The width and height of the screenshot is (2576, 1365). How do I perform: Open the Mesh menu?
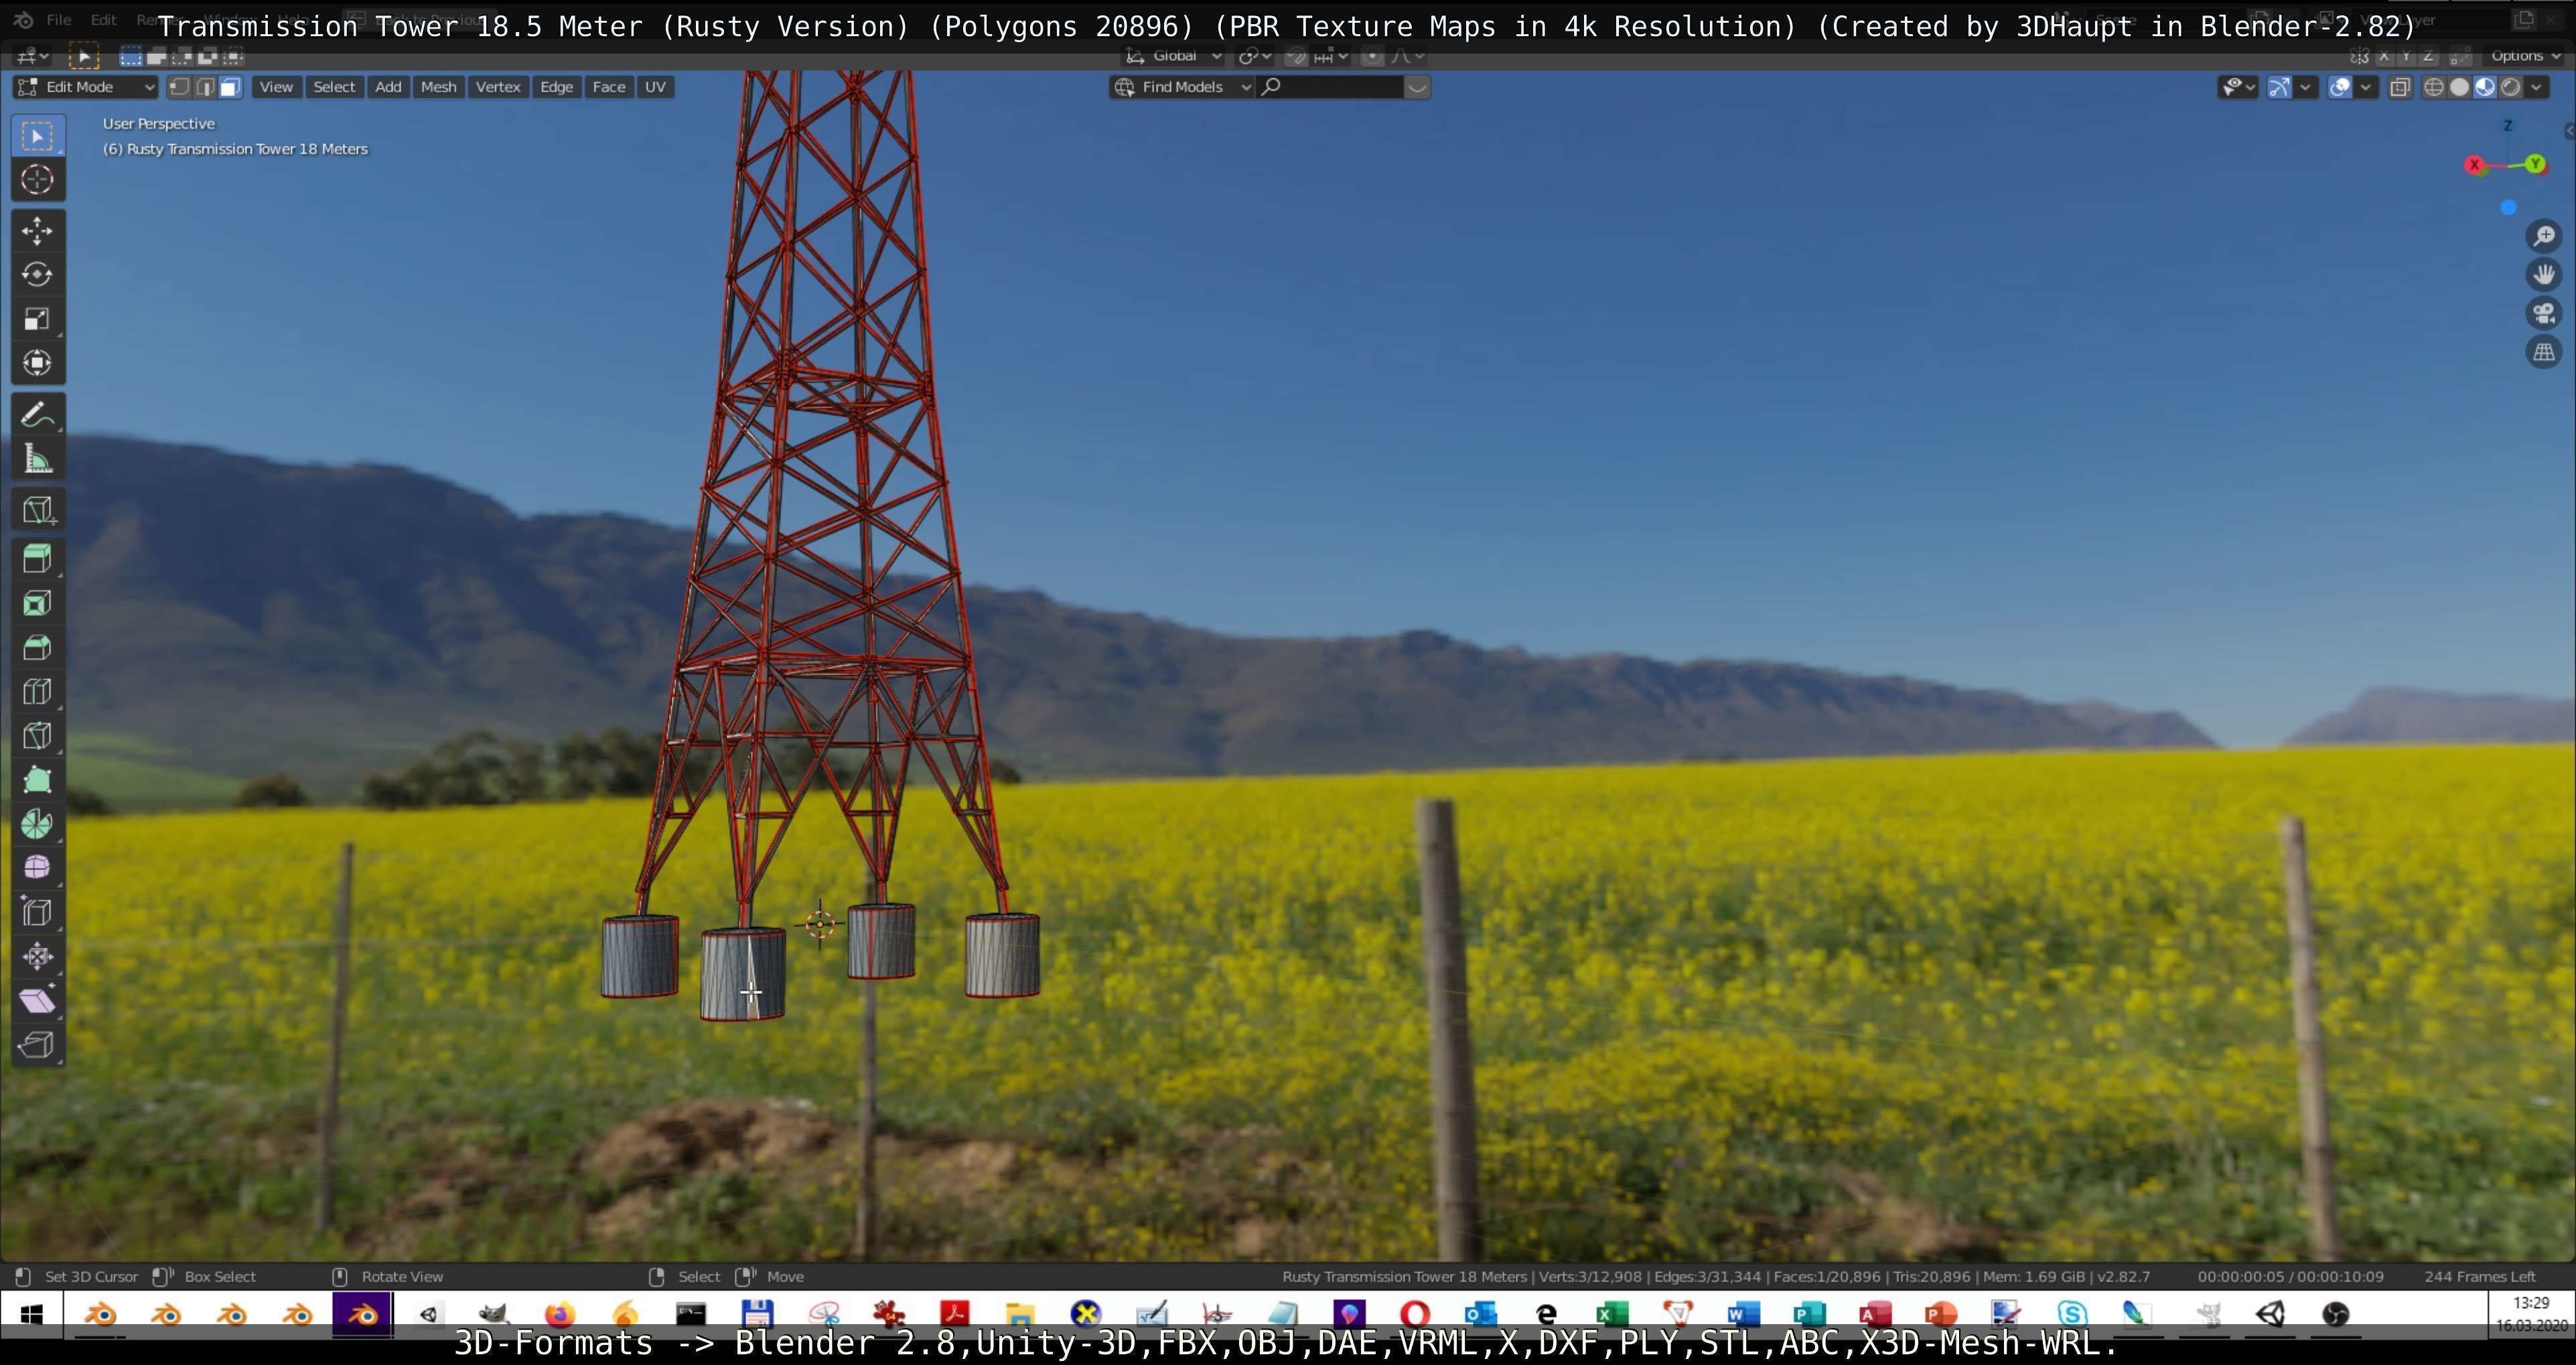coord(438,87)
